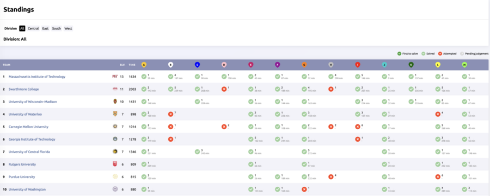Click MIT's solved problem K checkmark

[411, 77]
